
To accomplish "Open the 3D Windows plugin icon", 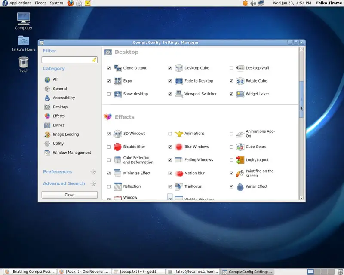I will [x=117, y=134].
